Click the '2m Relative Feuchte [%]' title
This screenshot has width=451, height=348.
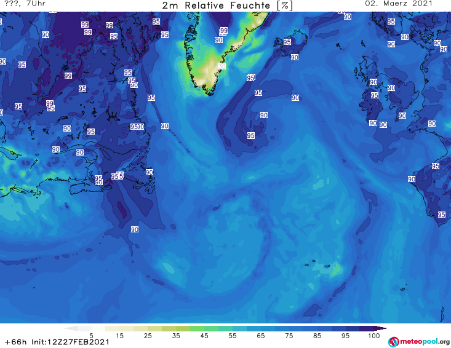click(227, 6)
